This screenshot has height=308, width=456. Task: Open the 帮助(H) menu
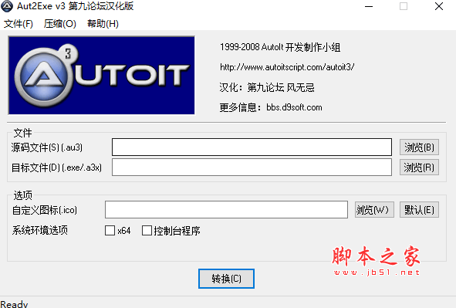[103, 24]
